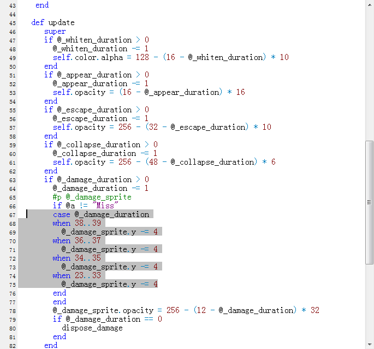Click the 'if @a != "Miss"' line
This screenshot has height=349, width=374.
click(x=85, y=206)
